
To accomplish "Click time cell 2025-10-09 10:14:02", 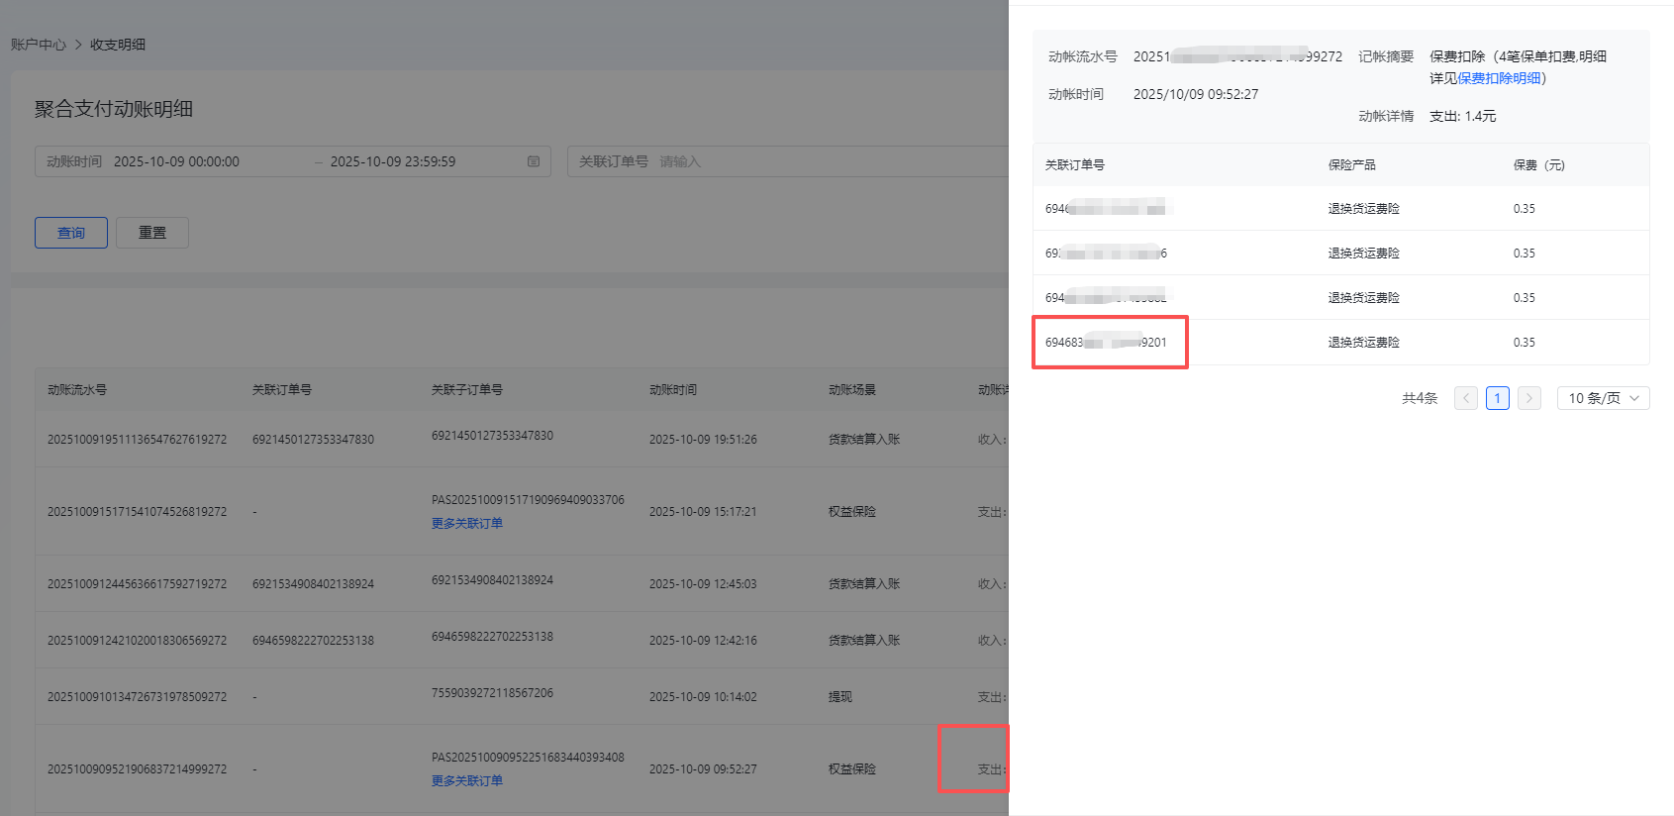I will [703, 696].
